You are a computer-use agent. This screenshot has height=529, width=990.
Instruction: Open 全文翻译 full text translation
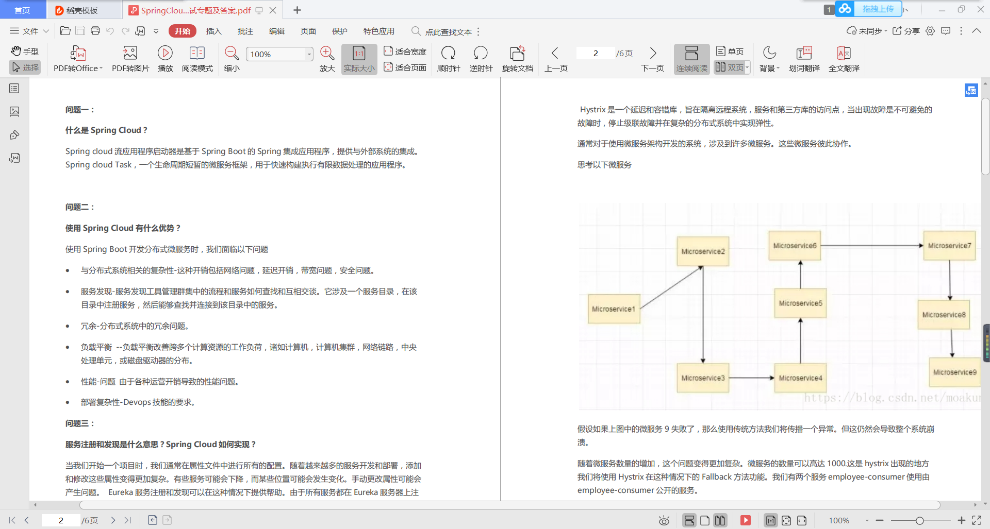(844, 59)
